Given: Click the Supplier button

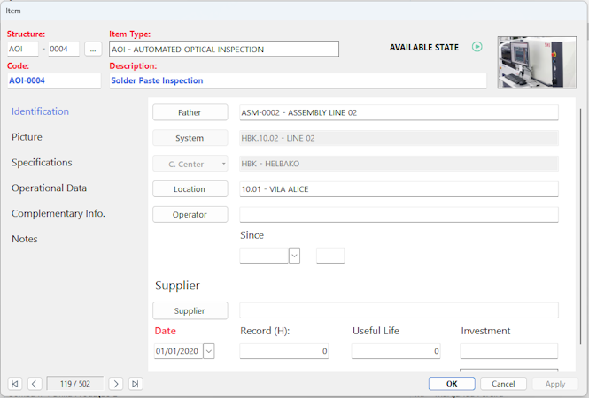Looking at the screenshot, I should click(x=190, y=310).
